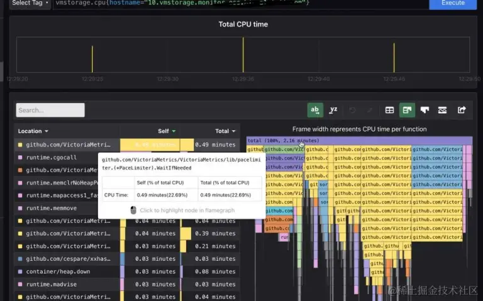Click the pink swatch beside runtime.cgocall
483x301 pixels.
click(20, 157)
